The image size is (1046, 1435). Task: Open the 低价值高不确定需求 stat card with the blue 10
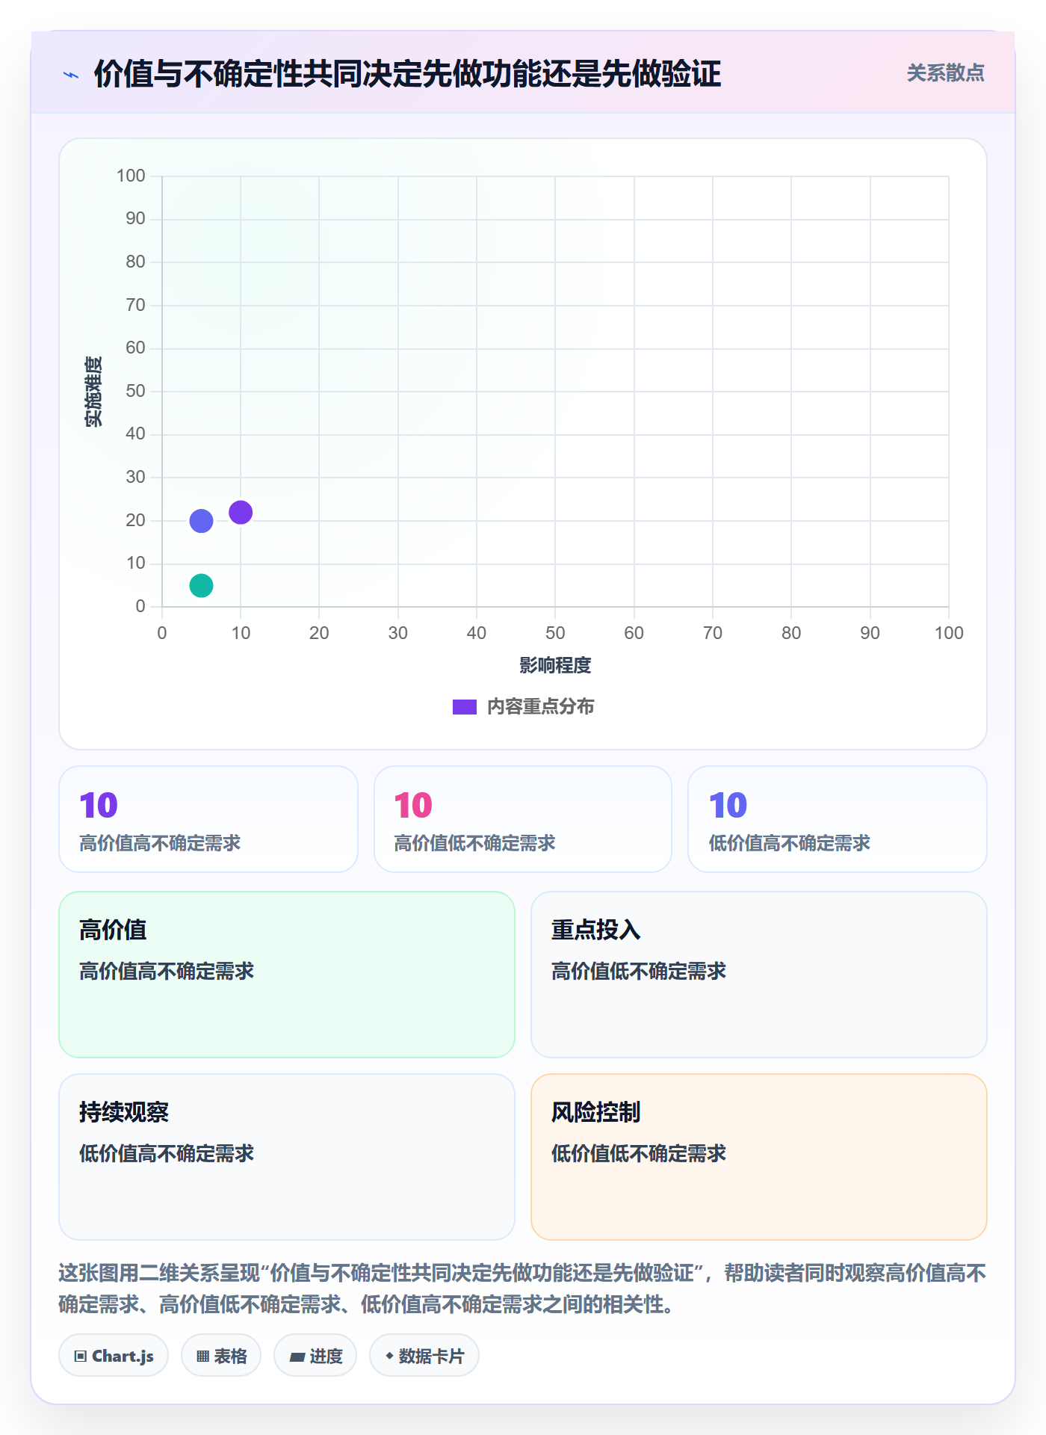838,819
